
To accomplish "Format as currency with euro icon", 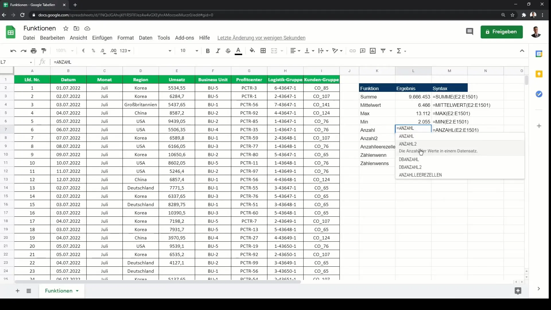I will point(83,51).
